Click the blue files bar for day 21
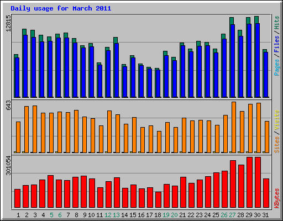 point(183,71)
